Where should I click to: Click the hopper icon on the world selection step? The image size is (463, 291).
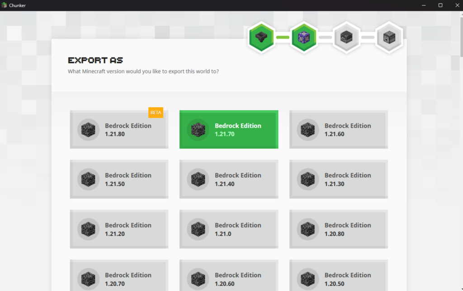click(x=261, y=38)
